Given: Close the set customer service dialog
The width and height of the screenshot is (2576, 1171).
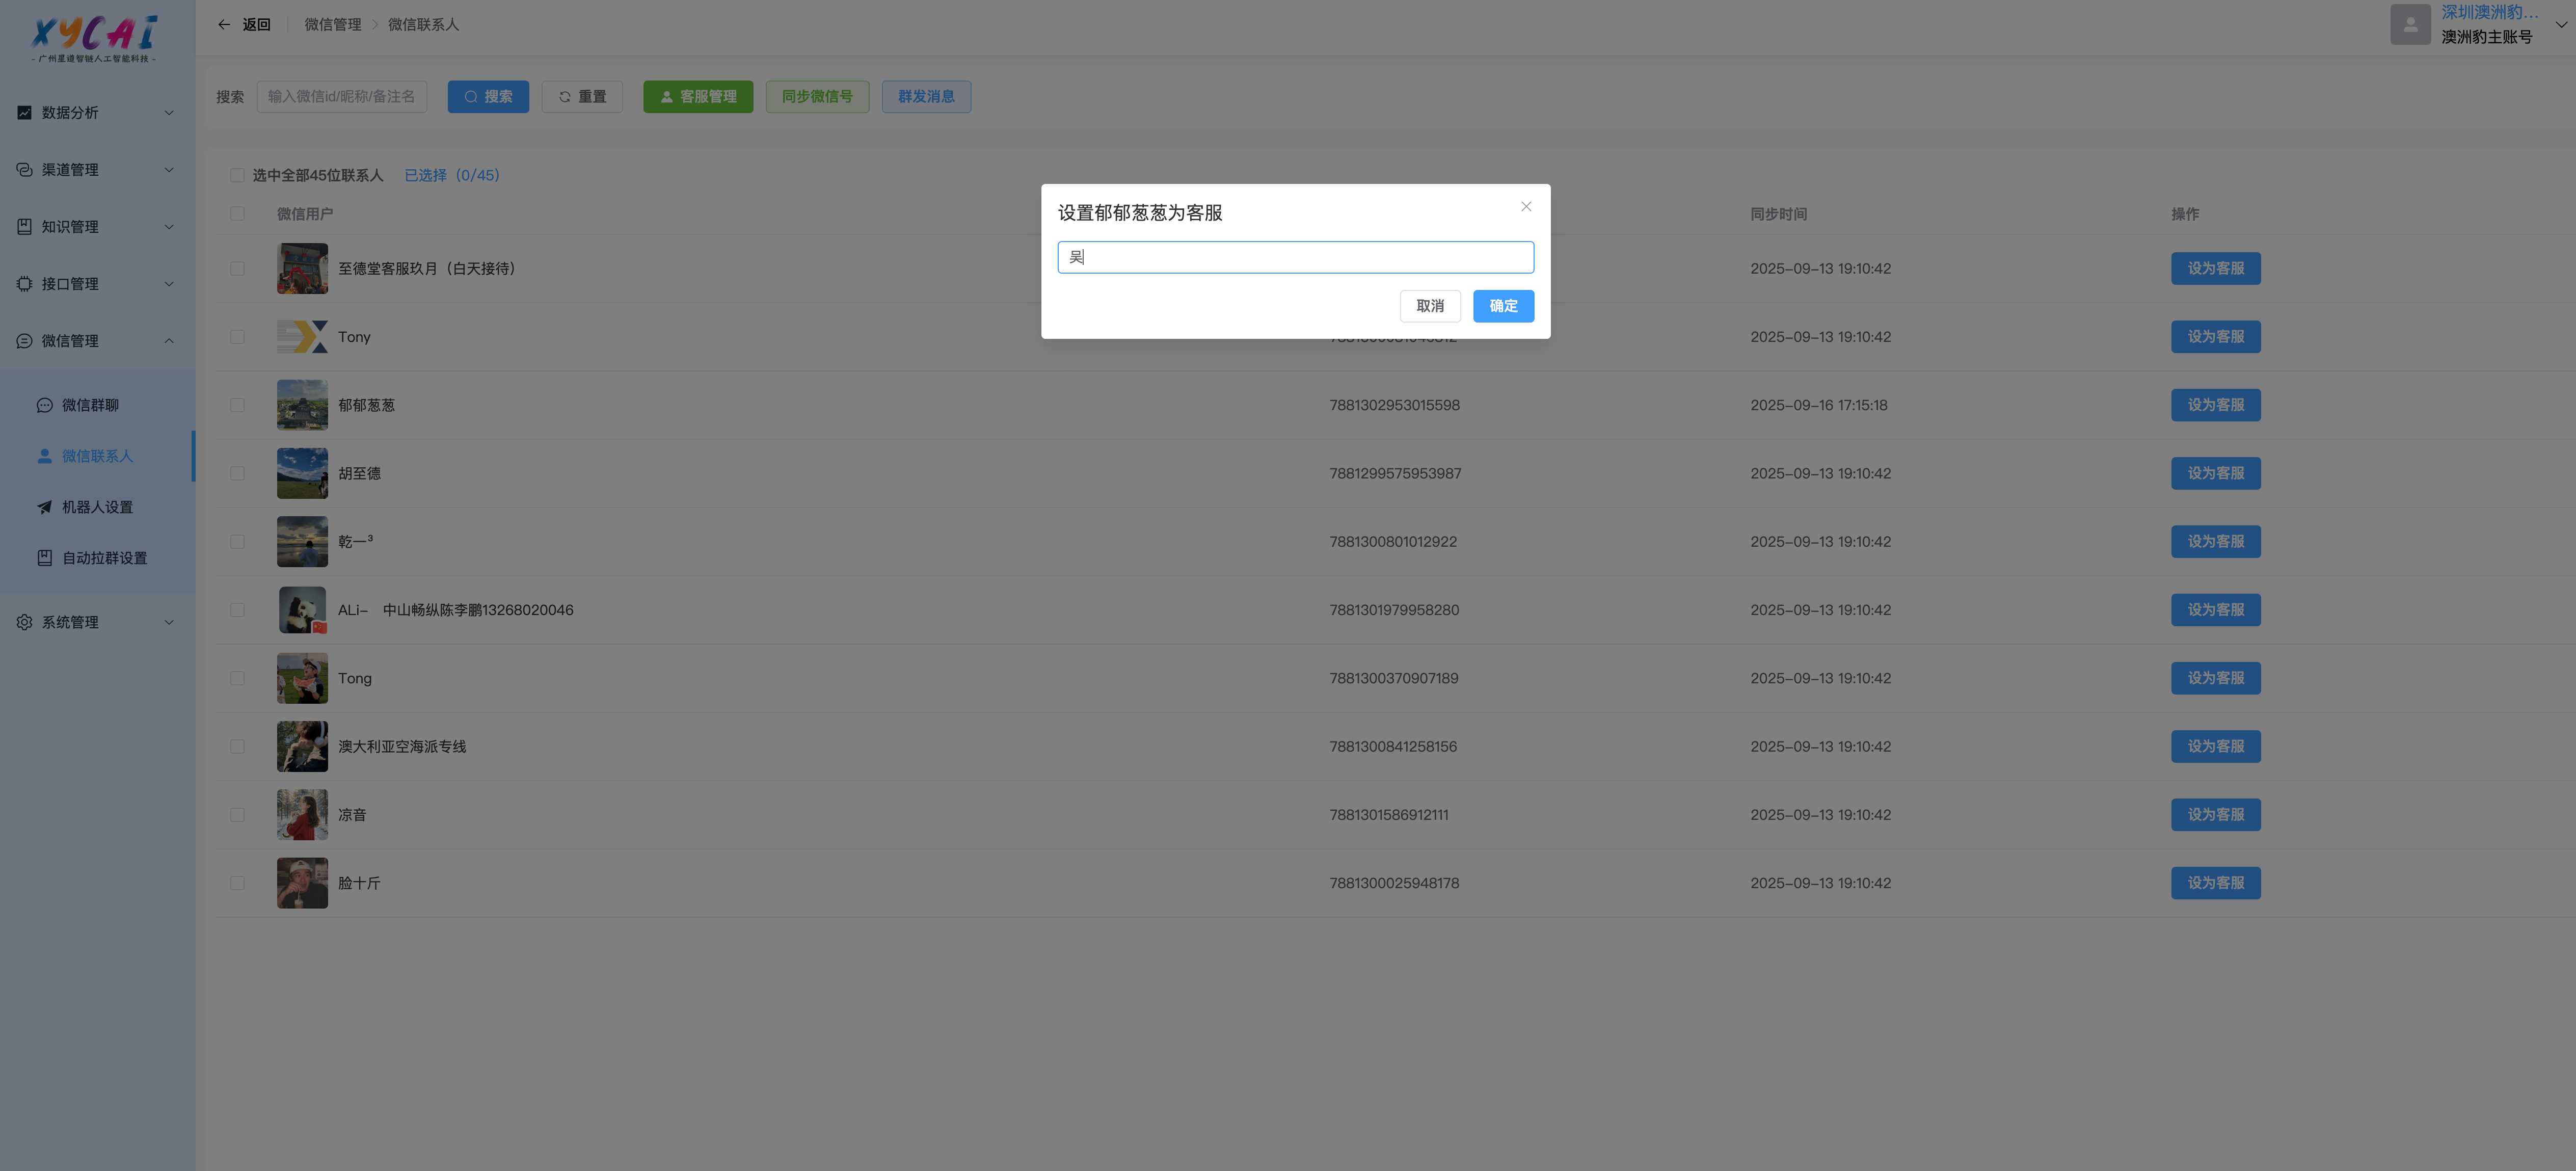Looking at the screenshot, I should coord(1525,207).
